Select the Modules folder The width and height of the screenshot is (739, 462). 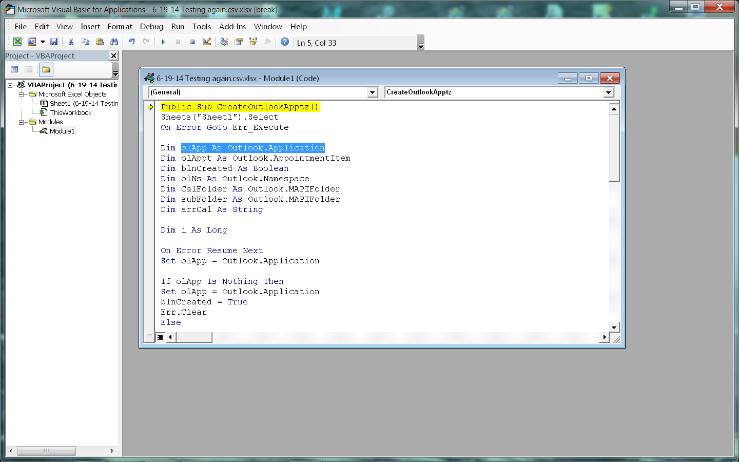(x=51, y=122)
